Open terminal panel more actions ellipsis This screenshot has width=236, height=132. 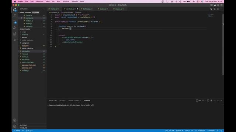(x=215, y=100)
